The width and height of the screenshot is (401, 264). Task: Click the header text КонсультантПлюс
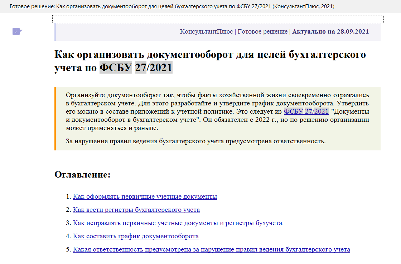coord(206,32)
